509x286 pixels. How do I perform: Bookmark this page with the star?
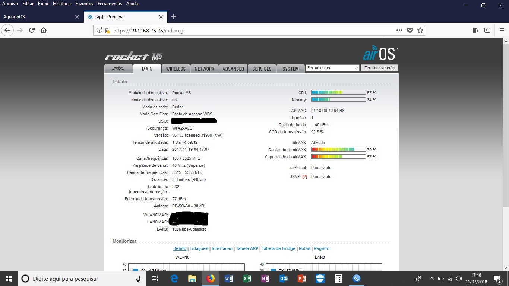pyautogui.click(x=420, y=31)
